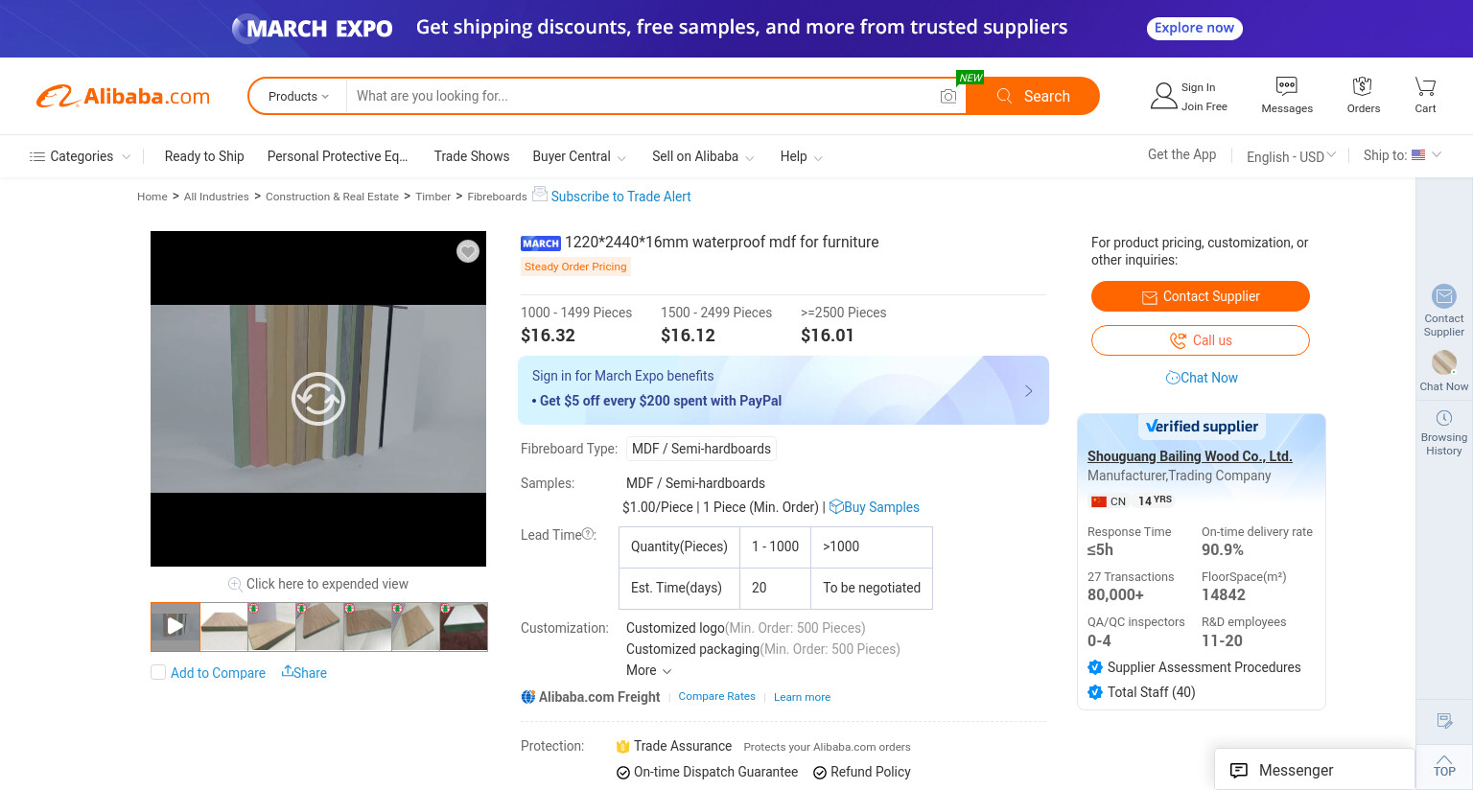Click Learn more freight link

pos(802,697)
